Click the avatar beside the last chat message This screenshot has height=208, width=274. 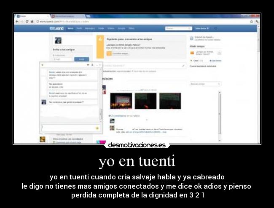pyautogui.click(x=44, y=102)
